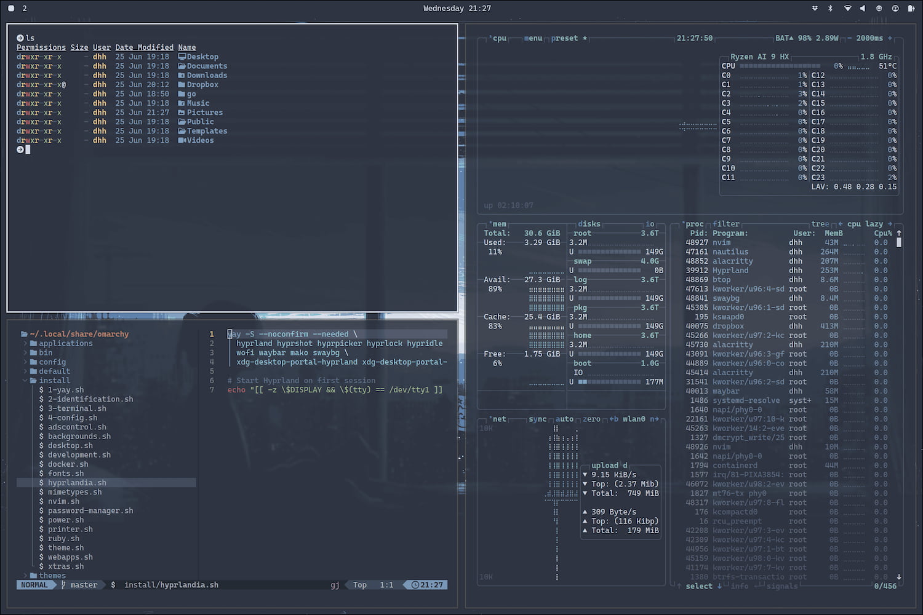Open Bluetooth settings from top bar

pos(830,8)
